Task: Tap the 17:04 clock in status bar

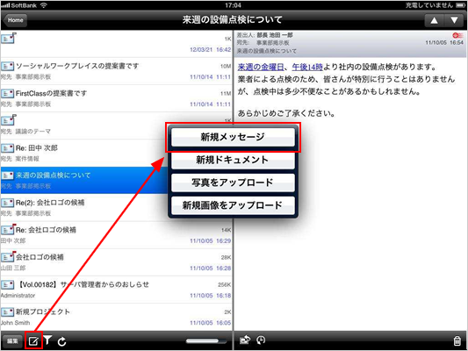Action: pyautogui.click(x=233, y=5)
